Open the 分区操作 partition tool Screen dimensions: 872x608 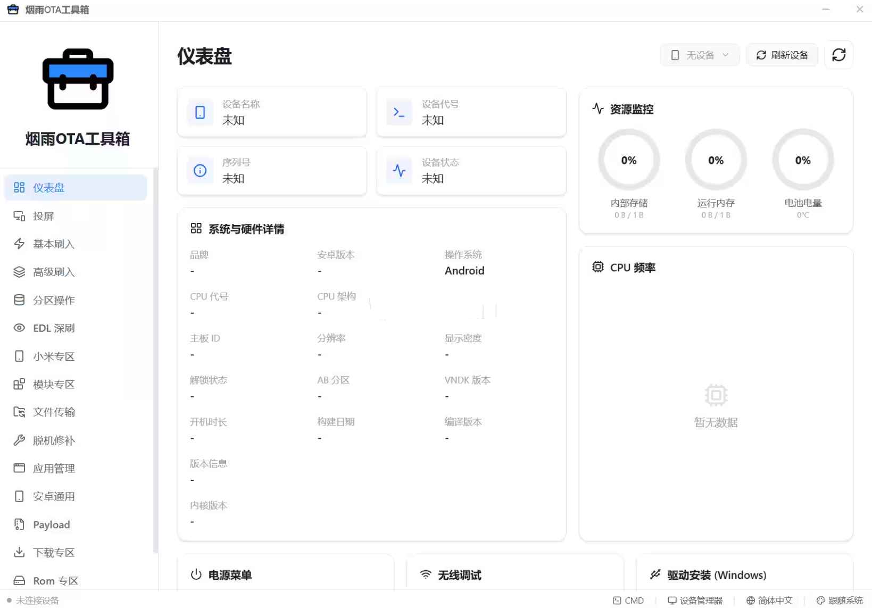54,300
